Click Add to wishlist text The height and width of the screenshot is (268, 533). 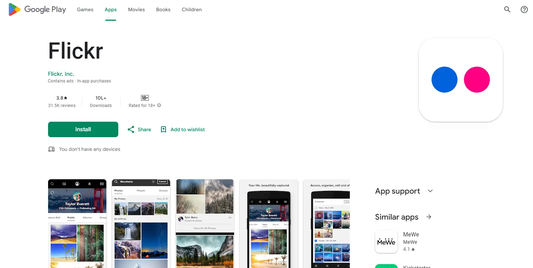(x=188, y=129)
